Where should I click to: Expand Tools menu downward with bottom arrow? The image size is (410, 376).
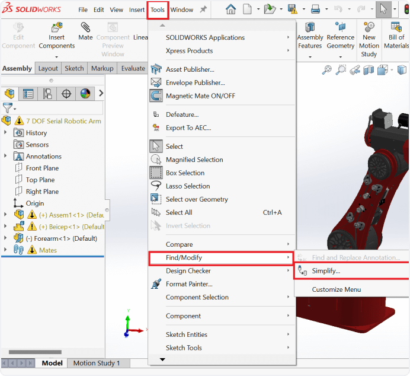pos(162,359)
